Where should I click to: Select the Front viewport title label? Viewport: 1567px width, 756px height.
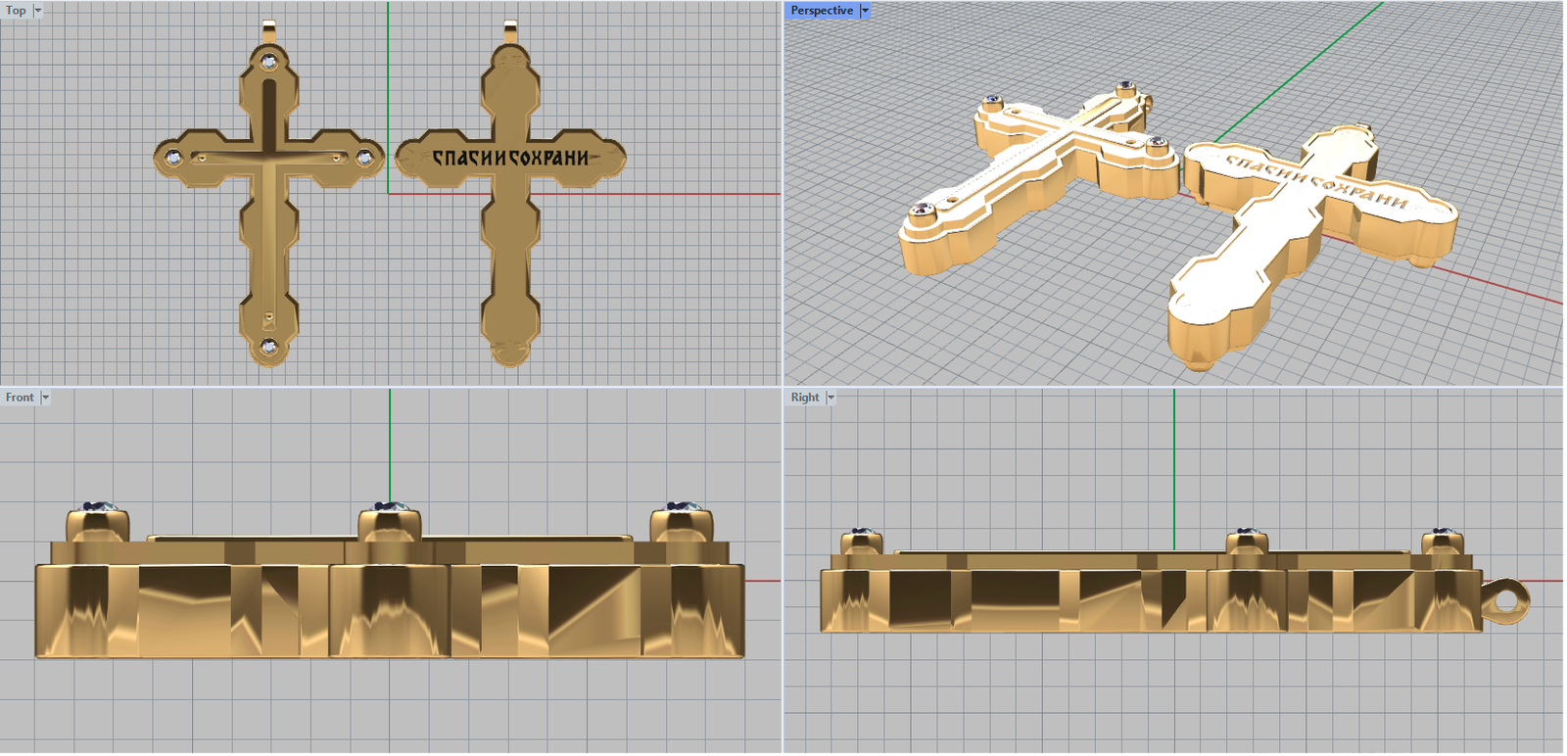[19, 398]
